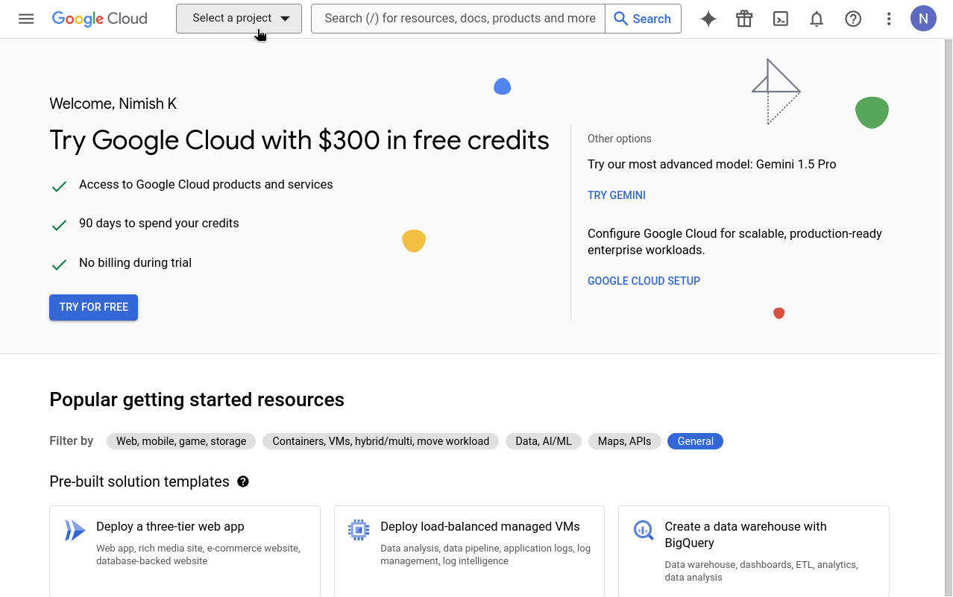This screenshot has width=953, height=597.
Task: Click the resource search input field
Action: click(457, 18)
